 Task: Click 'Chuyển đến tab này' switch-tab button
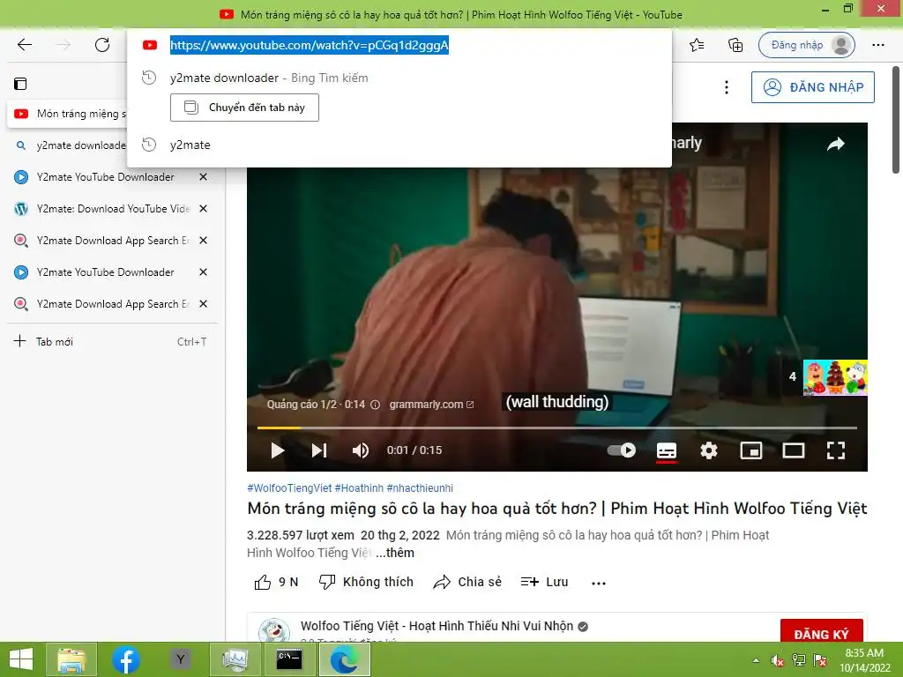pos(244,108)
